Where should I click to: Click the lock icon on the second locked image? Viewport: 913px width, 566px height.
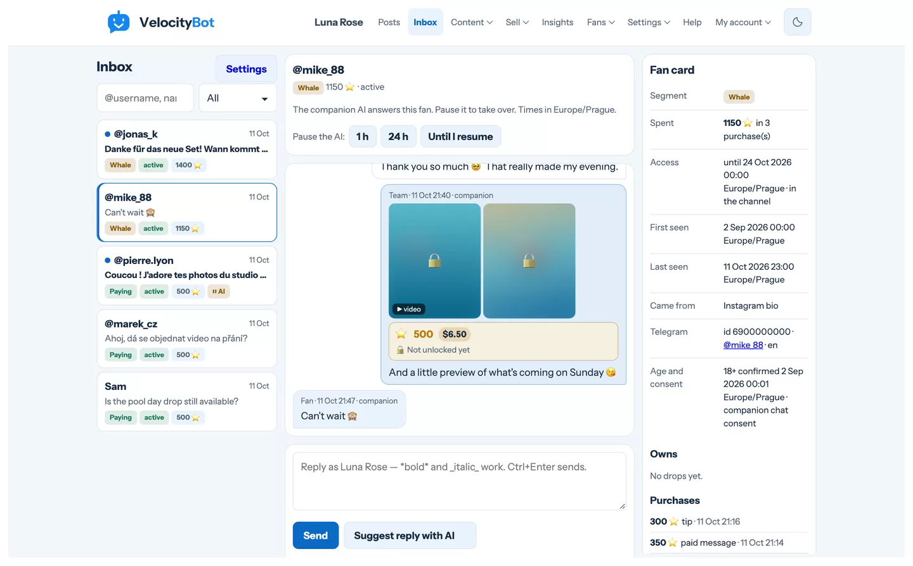(x=529, y=260)
